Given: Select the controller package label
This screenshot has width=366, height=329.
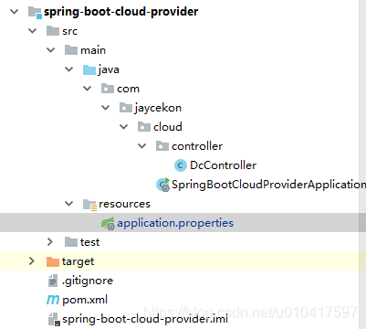Looking at the screenshot, I should [x=197, y=146].
